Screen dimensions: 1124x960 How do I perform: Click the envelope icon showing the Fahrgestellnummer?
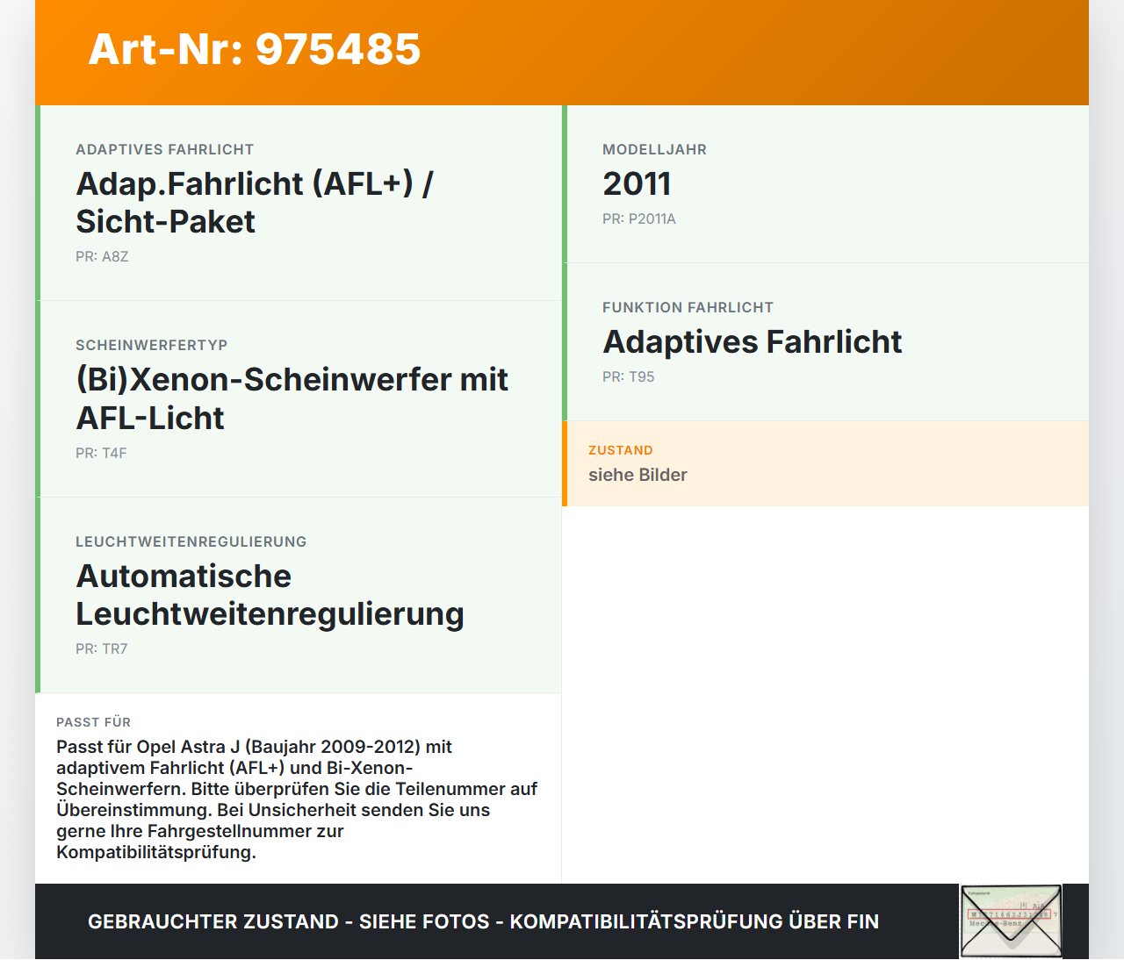(1011, 920)
